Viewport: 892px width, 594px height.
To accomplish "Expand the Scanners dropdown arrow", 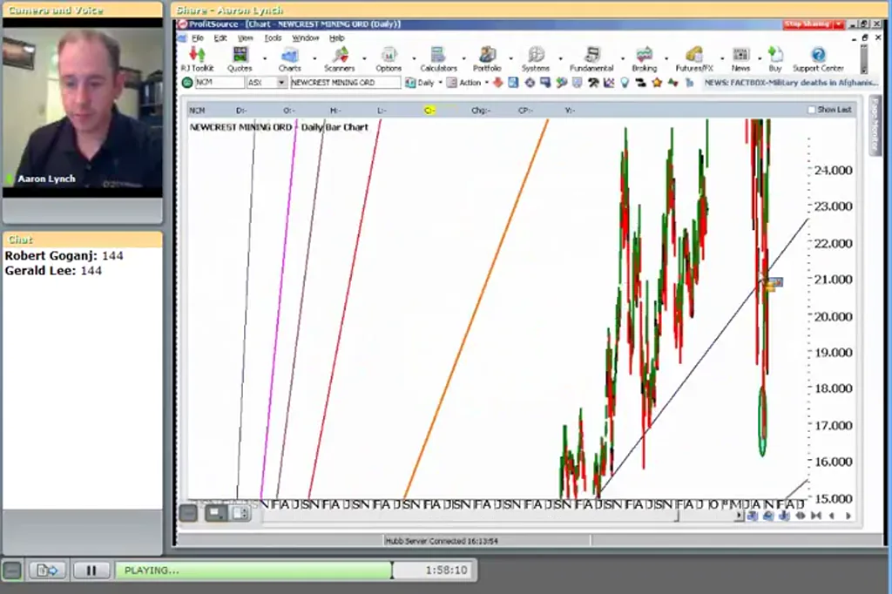I will pyautogui.click(x=365, y=58).
